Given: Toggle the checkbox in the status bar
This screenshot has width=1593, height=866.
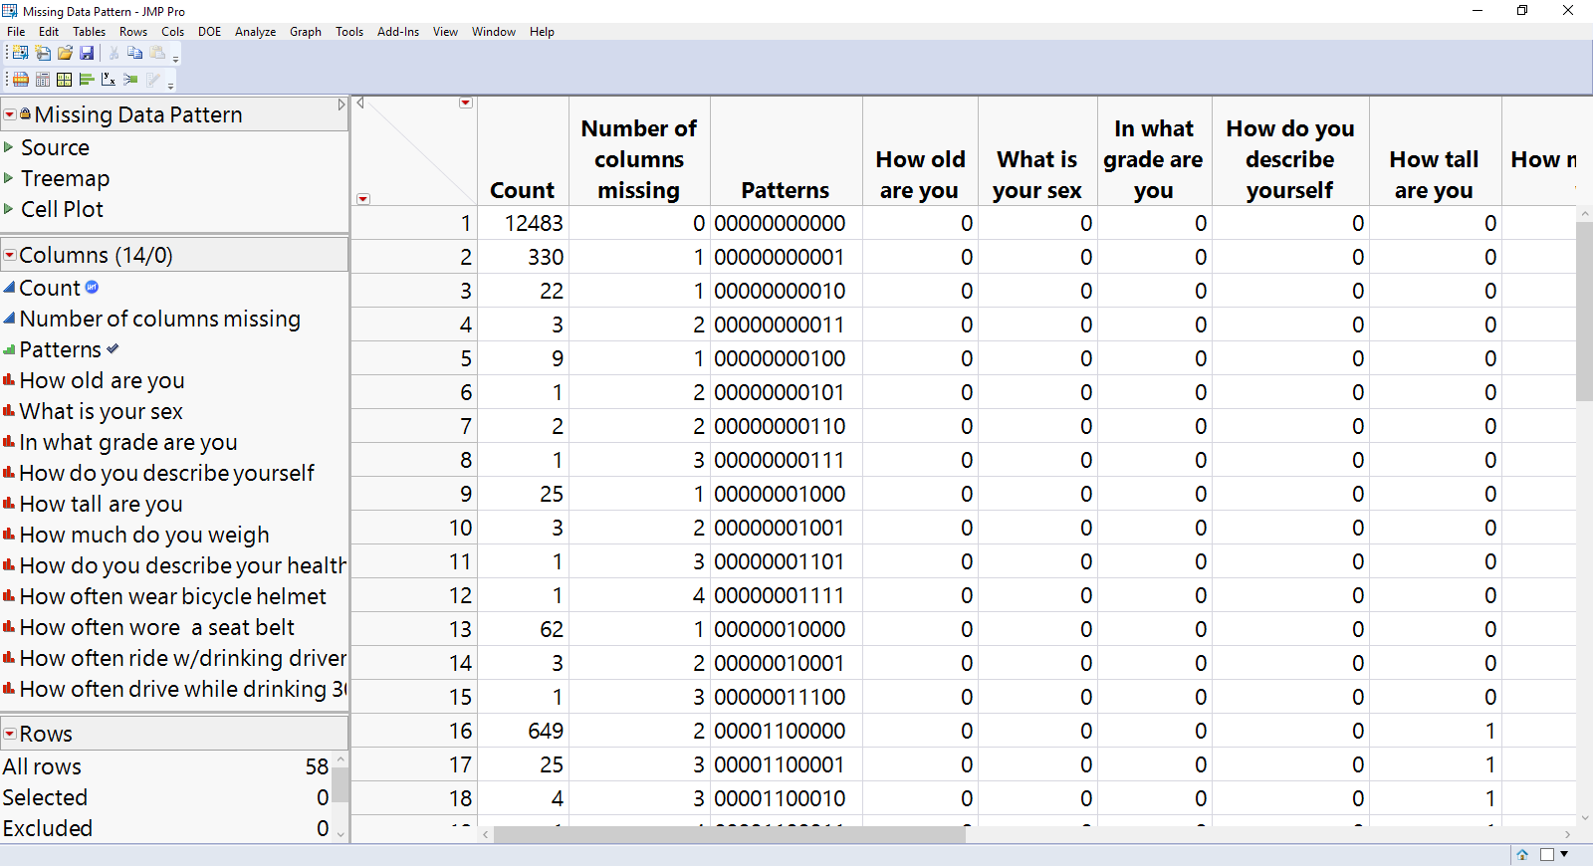Looking at the screenshot, I should point(1547,854).
